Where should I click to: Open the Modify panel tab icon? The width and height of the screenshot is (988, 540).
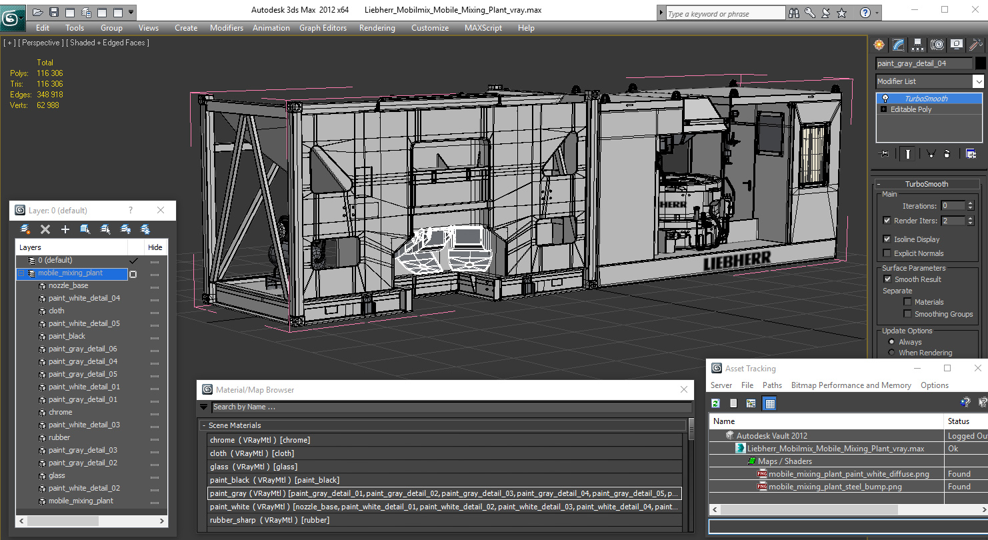click(x=899, y=45)
